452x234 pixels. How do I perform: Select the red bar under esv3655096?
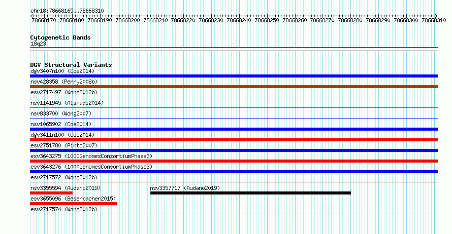(x=74, y=204)
